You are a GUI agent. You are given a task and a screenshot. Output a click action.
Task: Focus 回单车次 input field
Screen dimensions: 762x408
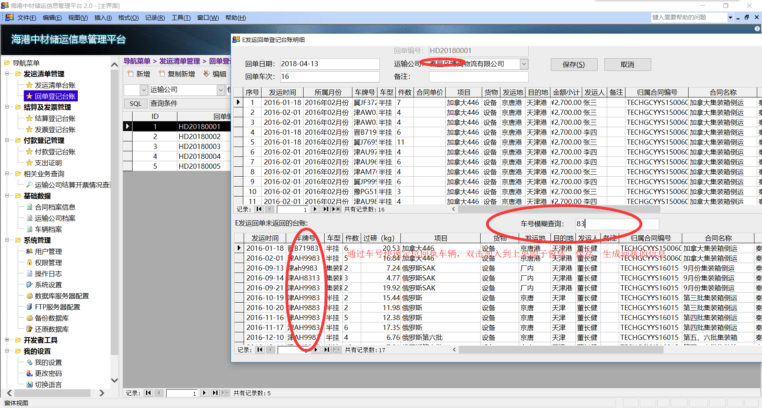330,76
